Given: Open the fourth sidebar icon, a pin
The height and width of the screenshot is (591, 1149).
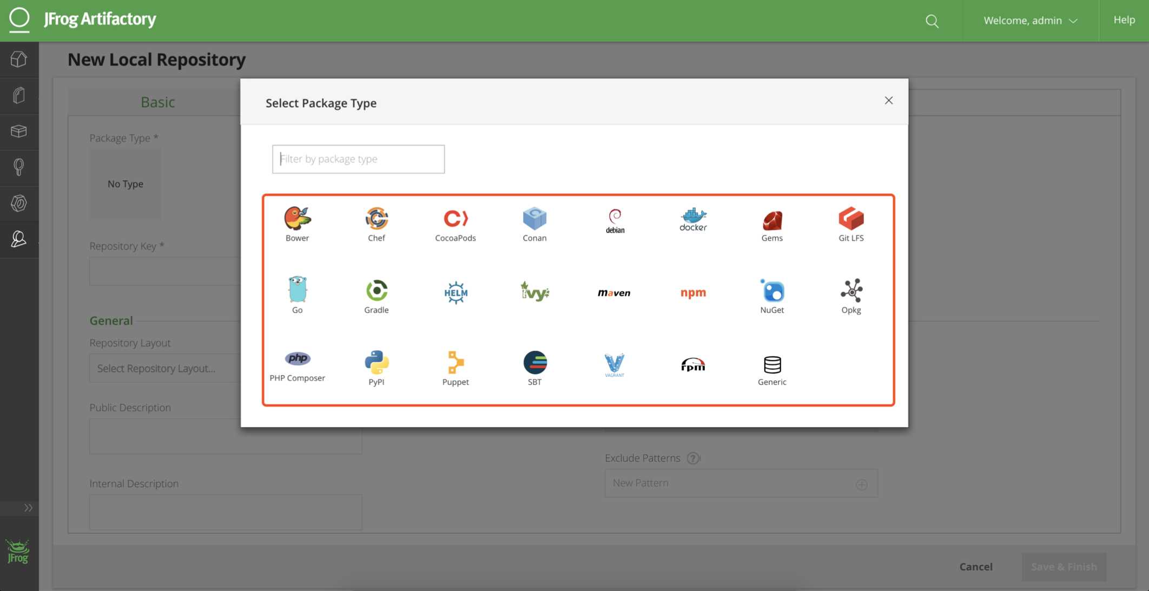Looking at the screenshot, I should [x=19, y=167].
